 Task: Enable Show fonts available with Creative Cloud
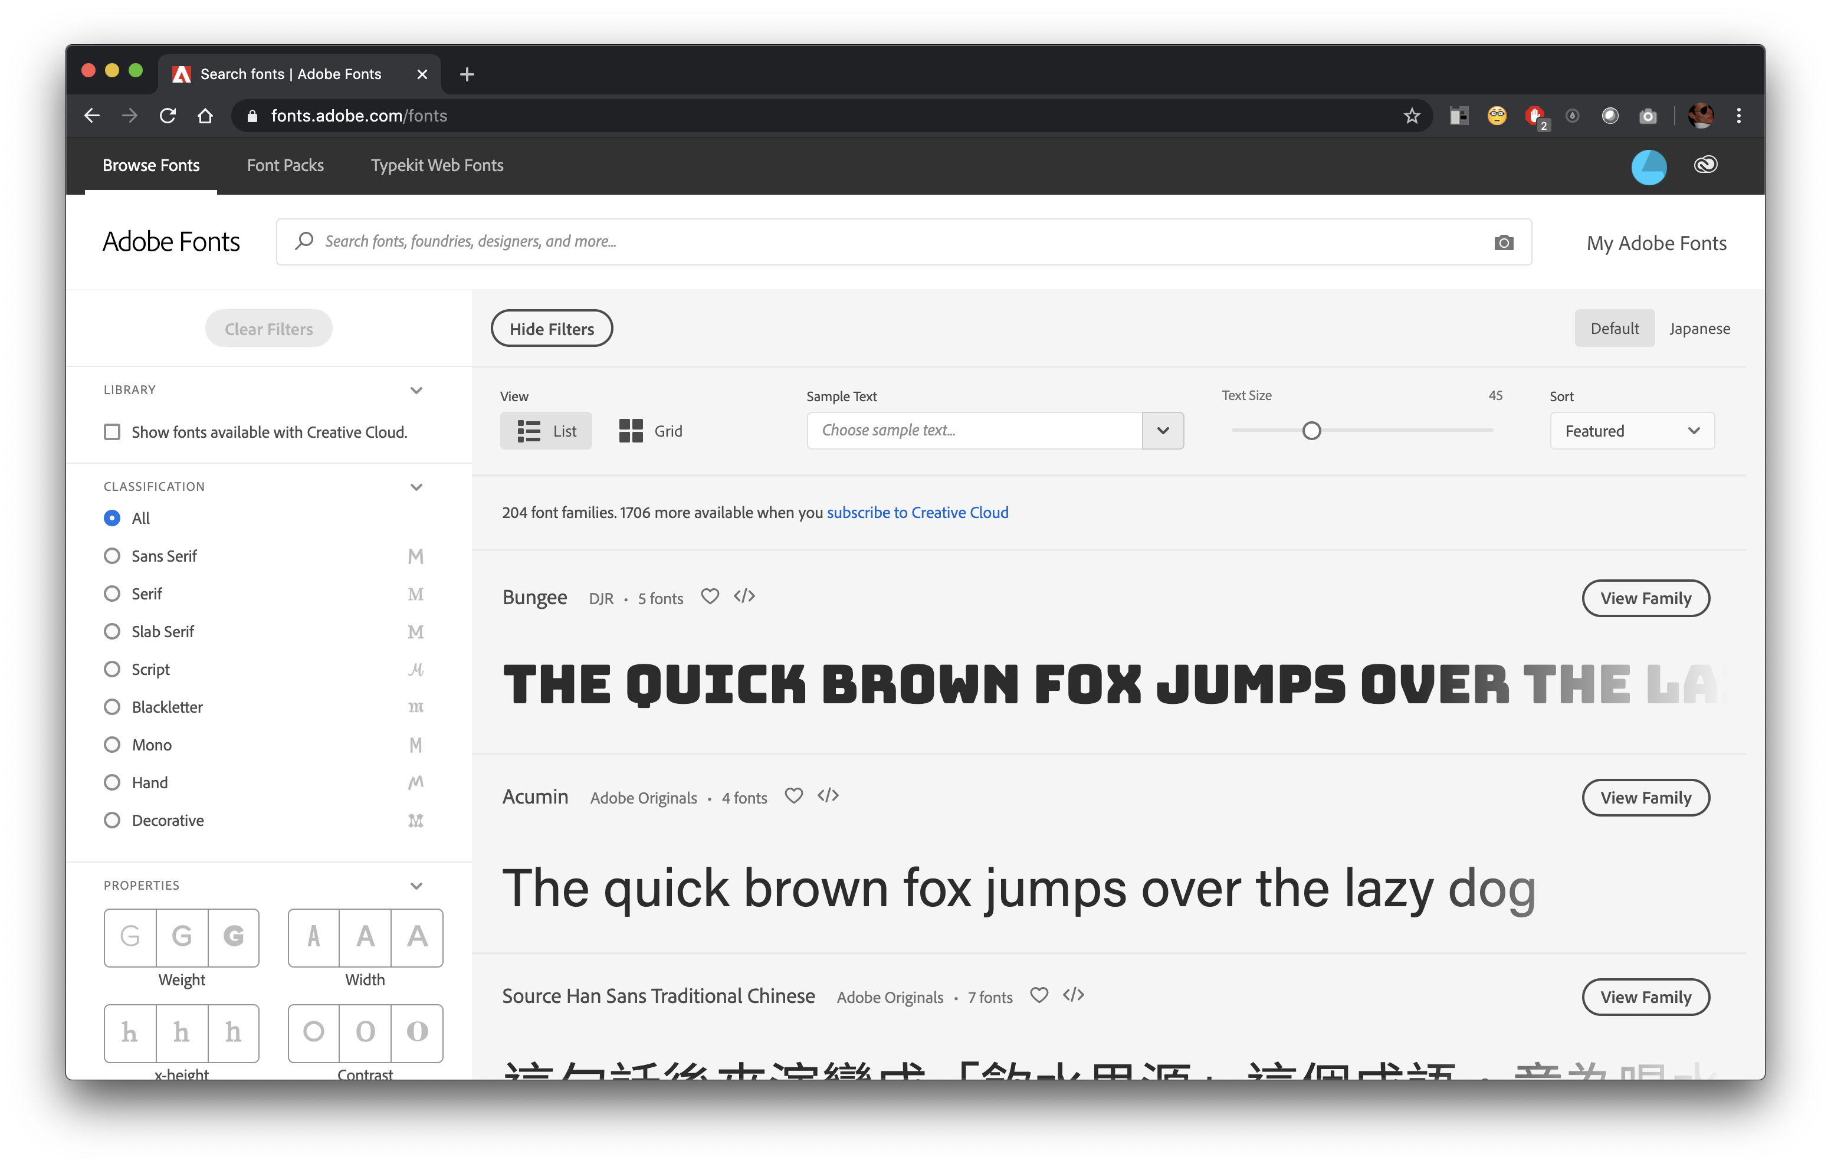111,431
